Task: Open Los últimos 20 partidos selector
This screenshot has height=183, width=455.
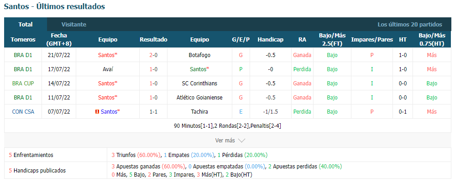Action: [410, 24]
